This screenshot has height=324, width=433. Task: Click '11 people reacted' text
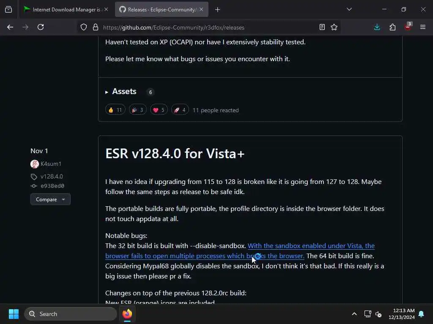(216, 110)
